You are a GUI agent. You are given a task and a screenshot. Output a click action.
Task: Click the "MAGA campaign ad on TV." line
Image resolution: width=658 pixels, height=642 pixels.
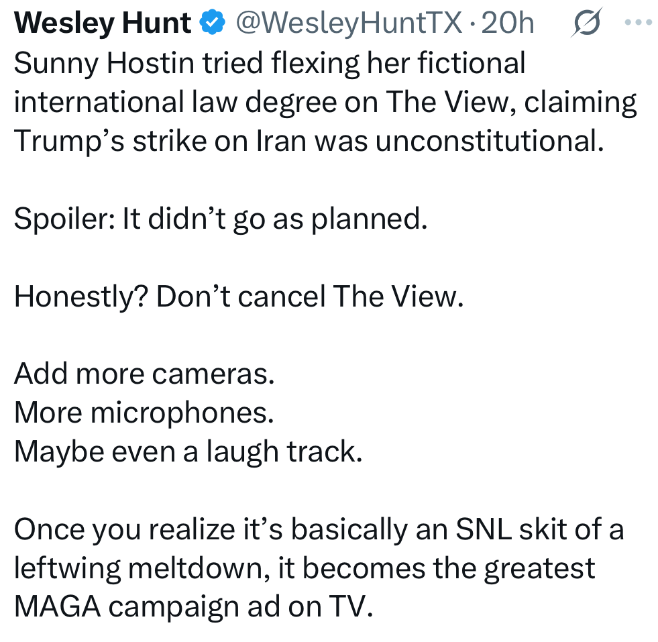coord(193,607)
